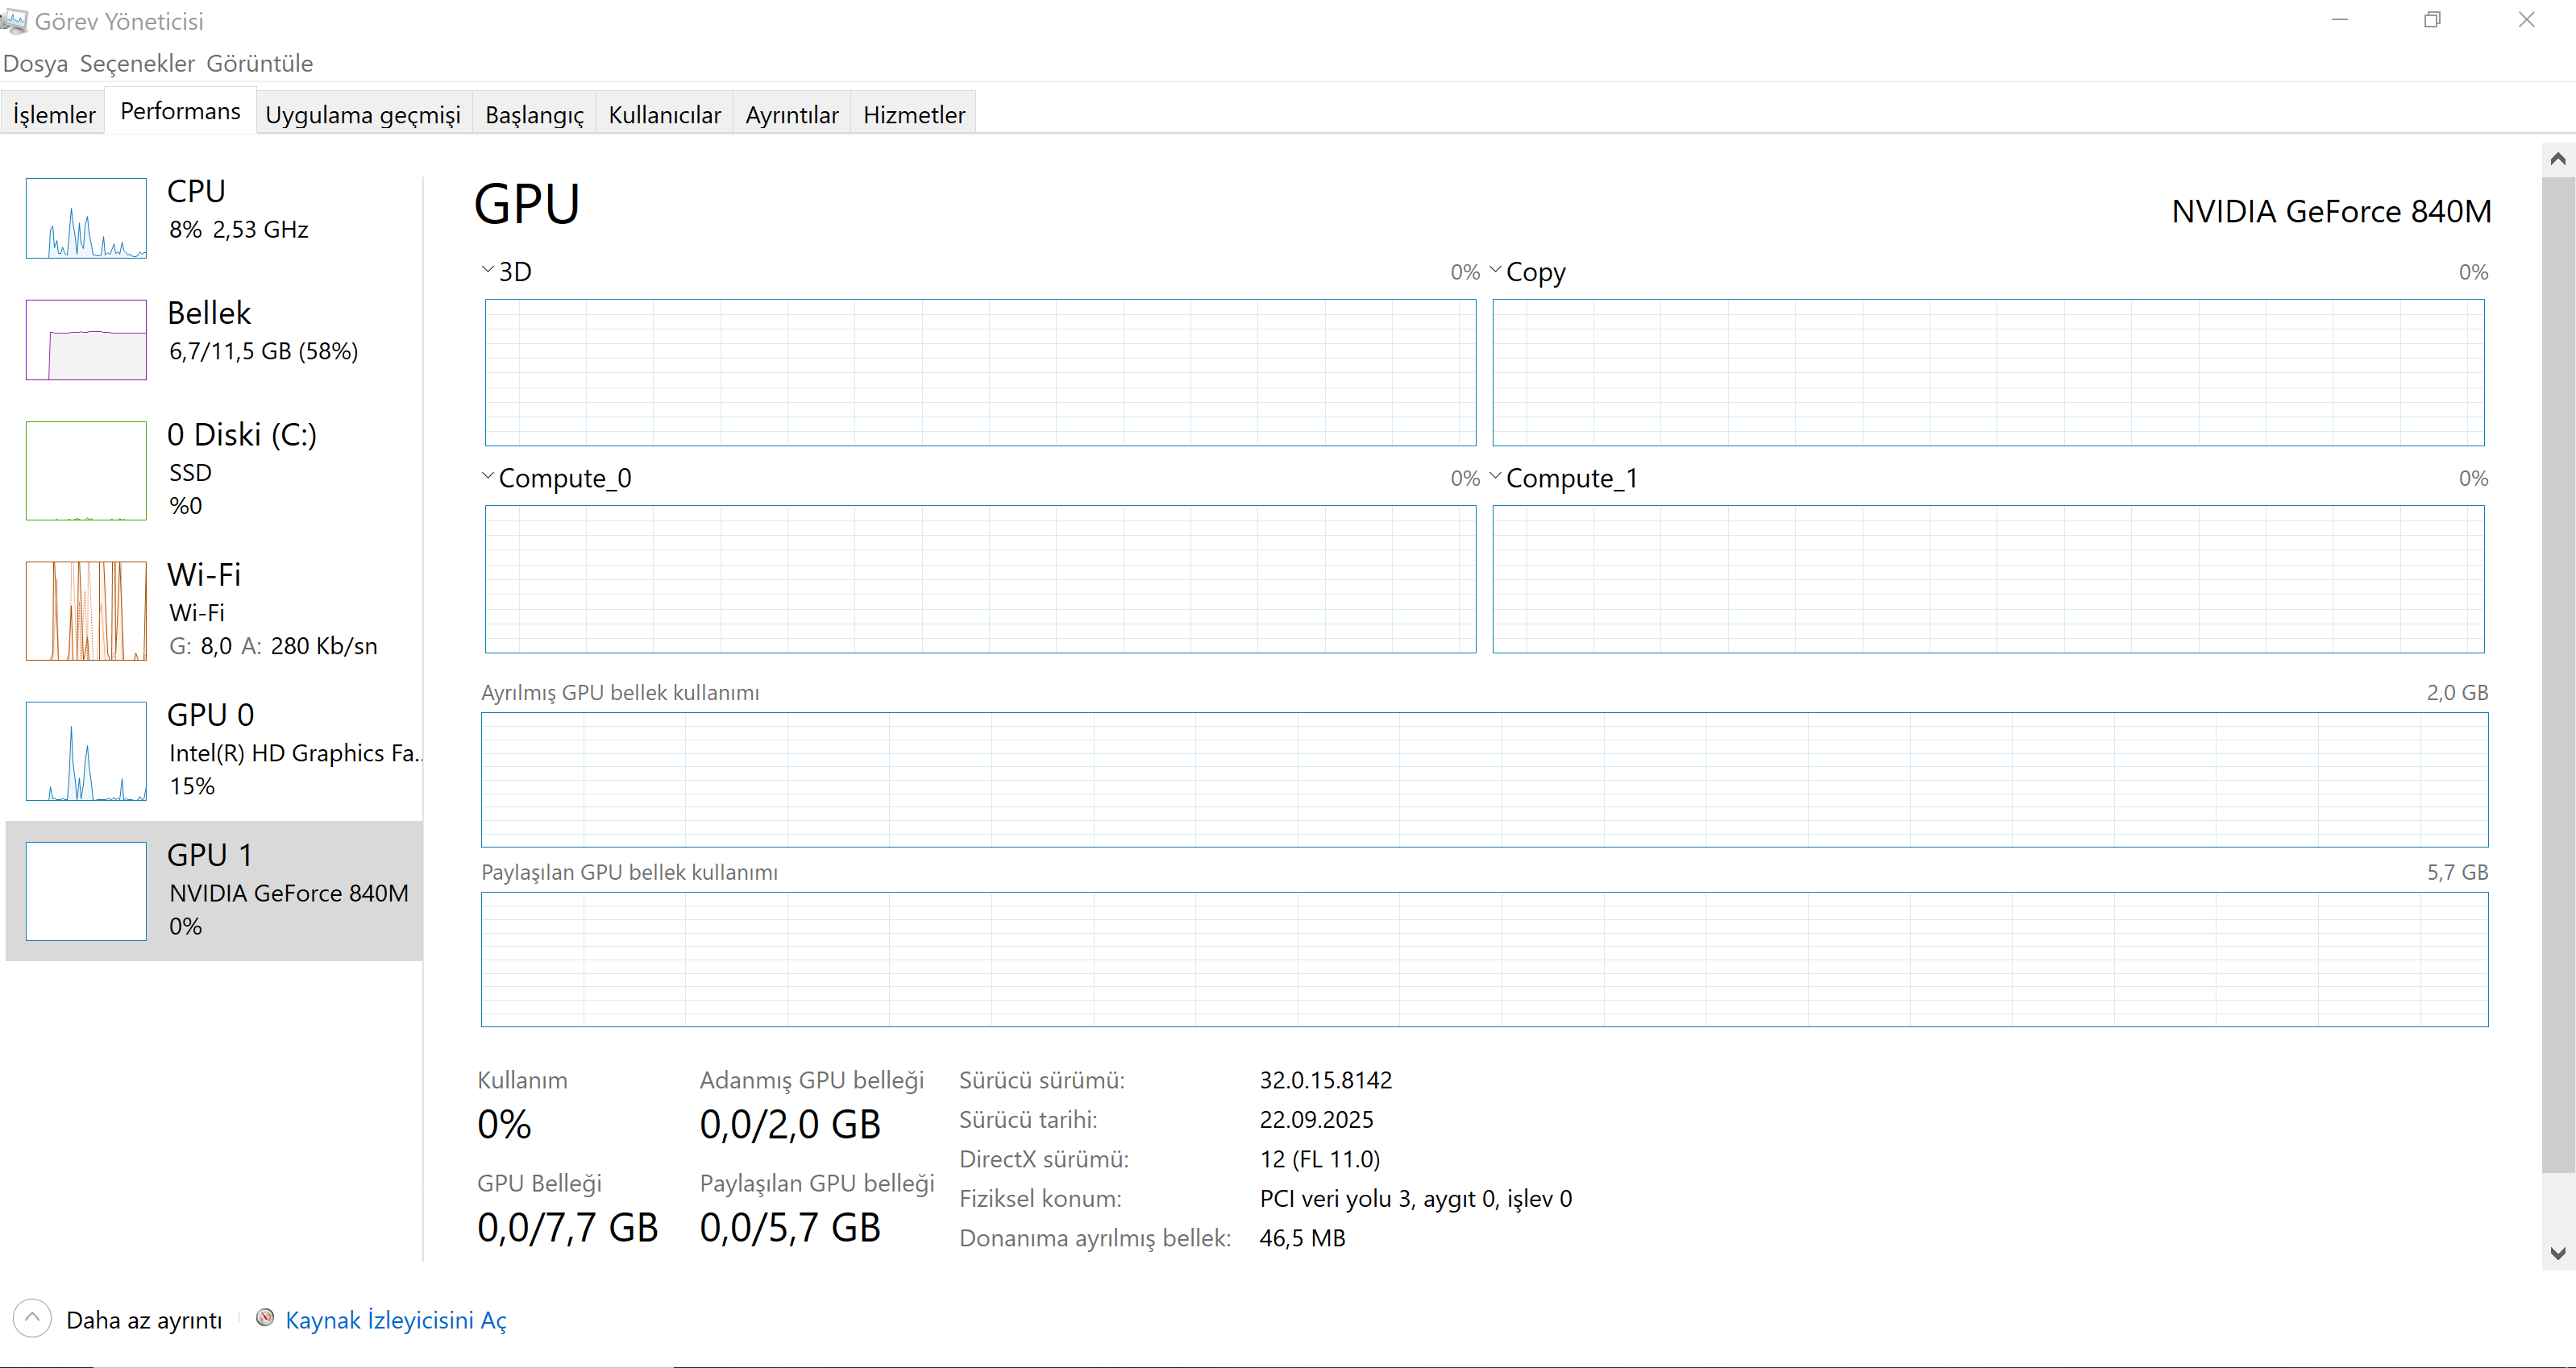Open the 3D engine graph dropdown
The image size is (2576, 1368).
488,270
